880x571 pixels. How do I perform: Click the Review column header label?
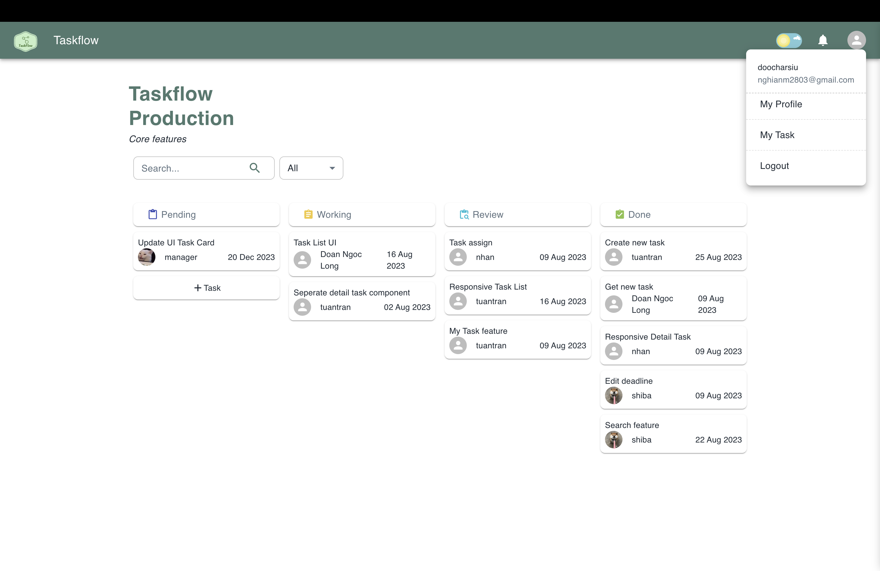[488, 215]
